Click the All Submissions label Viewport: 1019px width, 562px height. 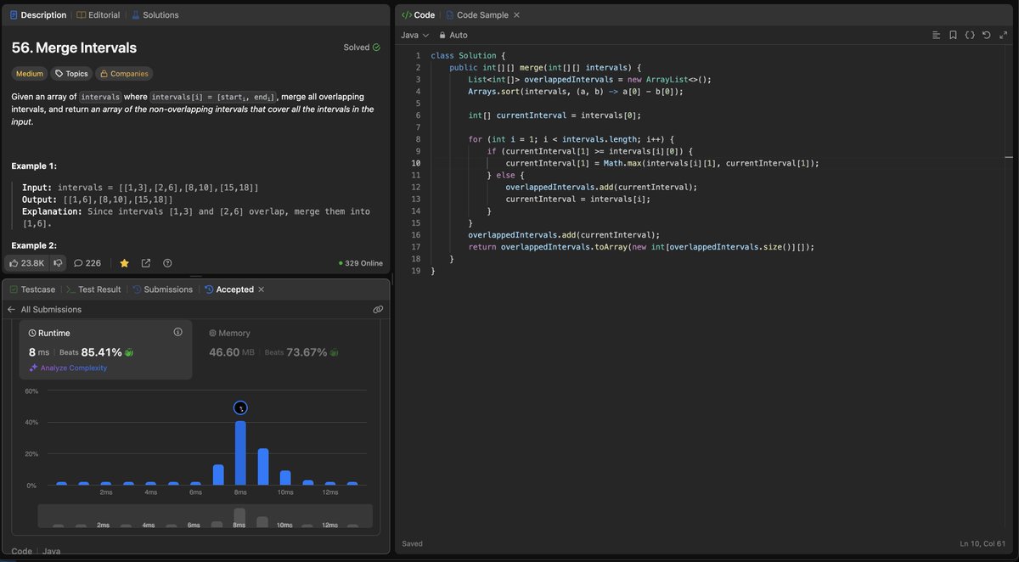[x=51, y=310]
